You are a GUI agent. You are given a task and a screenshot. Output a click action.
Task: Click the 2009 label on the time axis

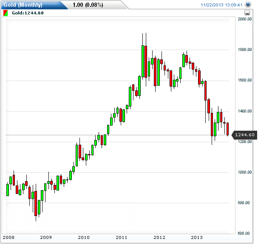(x=46, y=237)
